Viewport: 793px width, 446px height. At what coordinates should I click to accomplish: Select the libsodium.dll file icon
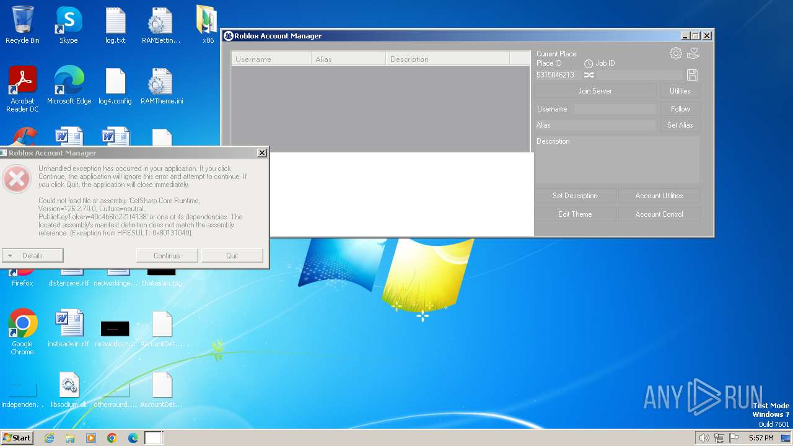point(69,389)
